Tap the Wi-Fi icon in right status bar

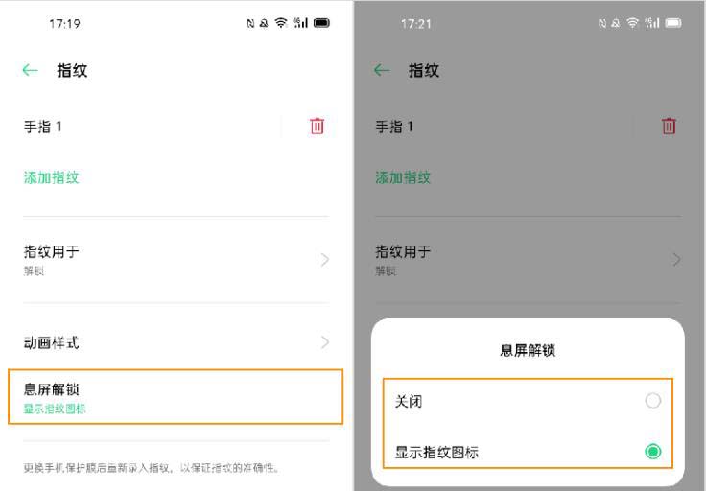633,23
